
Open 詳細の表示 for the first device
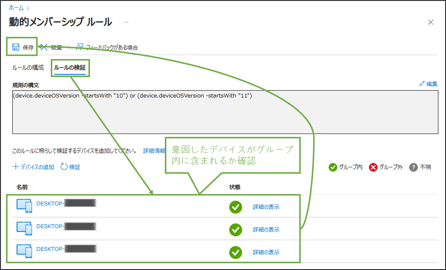coord(266,207)
